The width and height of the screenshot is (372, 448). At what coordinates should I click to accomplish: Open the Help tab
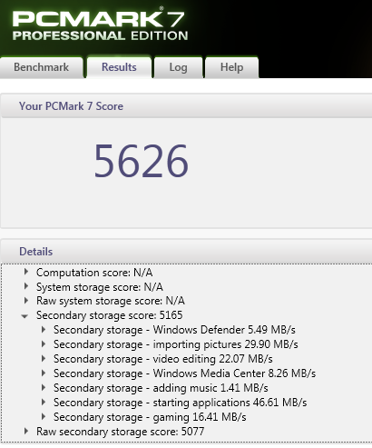tap(231, 67)
